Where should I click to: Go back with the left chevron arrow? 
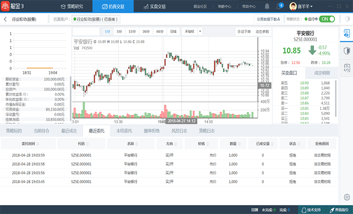point(6,19)
